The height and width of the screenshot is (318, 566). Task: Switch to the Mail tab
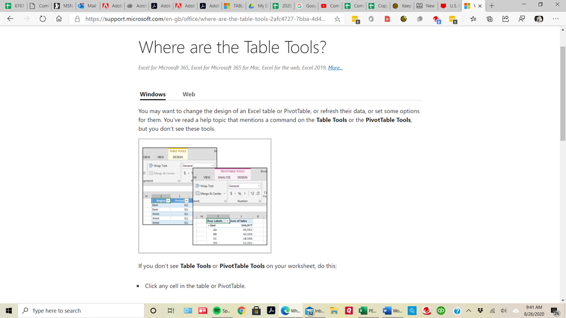tap(87, 6)
